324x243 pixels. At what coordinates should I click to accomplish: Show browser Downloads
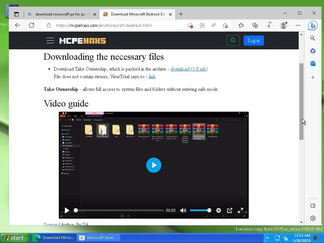point(269,25)
